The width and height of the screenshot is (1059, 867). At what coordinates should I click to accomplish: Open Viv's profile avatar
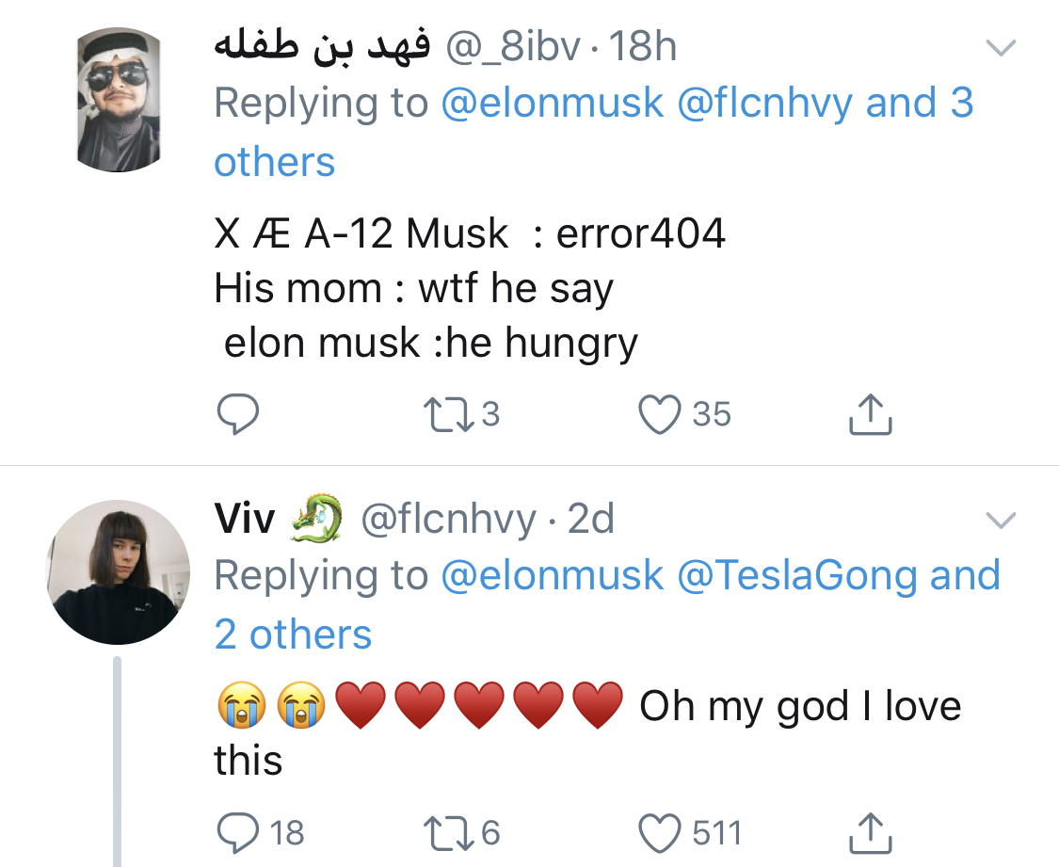(118, 572)
